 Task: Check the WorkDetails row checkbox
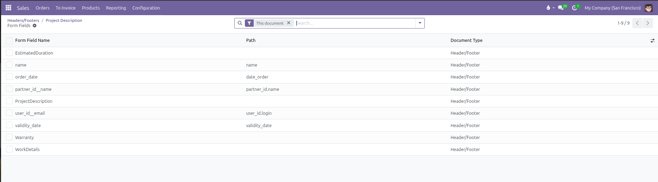pyautogui.click(x=10, y=149)
